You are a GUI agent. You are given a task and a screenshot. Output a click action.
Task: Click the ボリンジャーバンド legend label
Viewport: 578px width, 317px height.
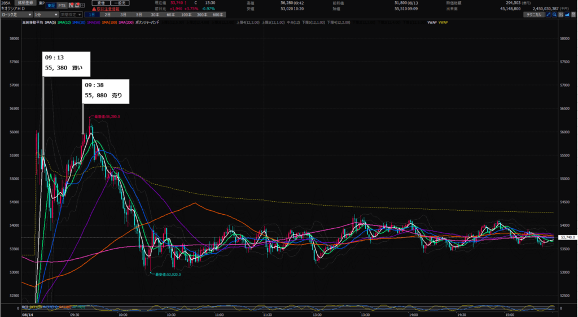point(147,23)
